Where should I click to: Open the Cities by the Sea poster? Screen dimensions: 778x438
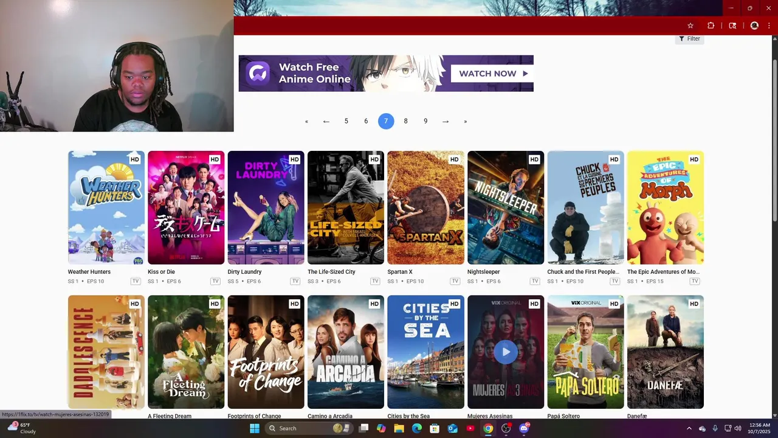point(425,352)
